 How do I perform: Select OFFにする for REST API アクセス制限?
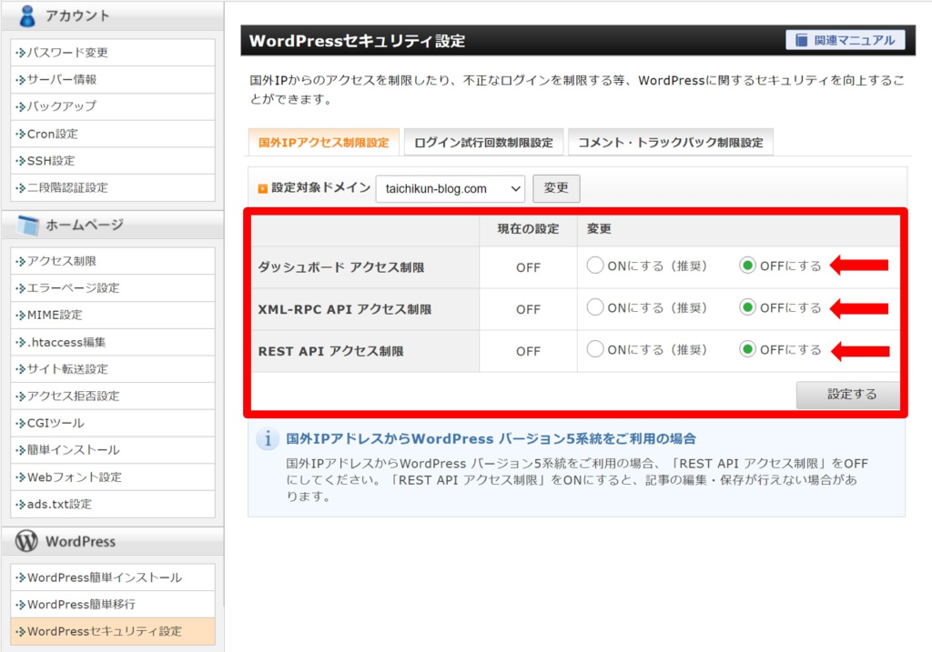pos(748,350)
